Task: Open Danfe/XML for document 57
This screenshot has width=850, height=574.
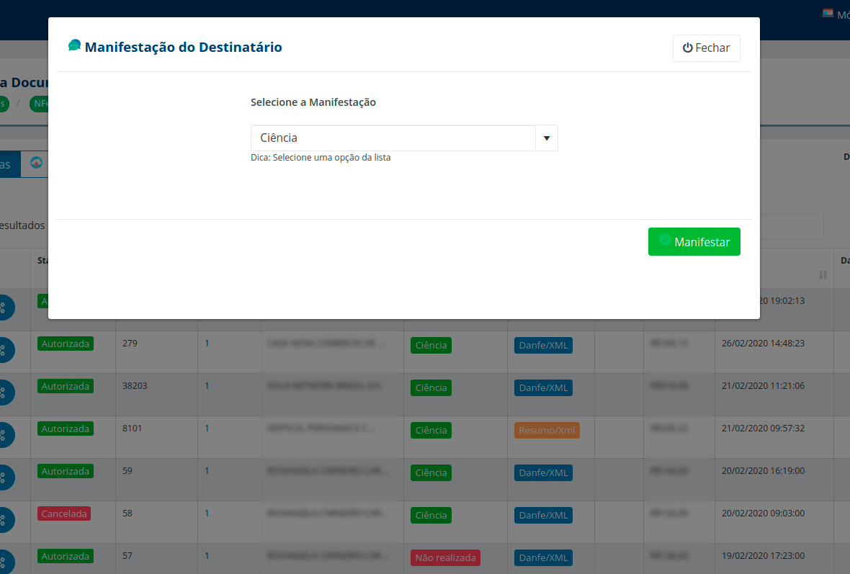Action: 543,557
